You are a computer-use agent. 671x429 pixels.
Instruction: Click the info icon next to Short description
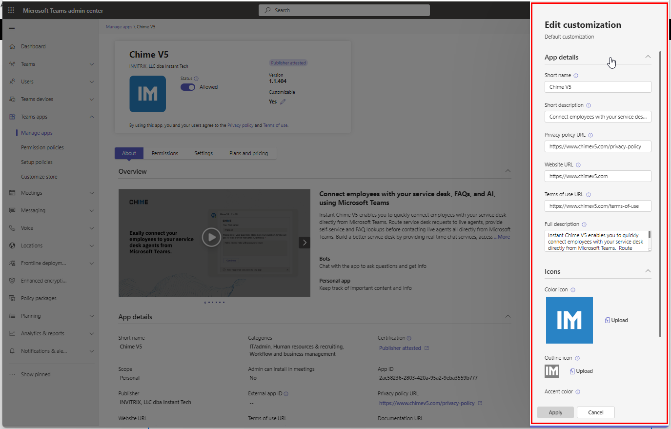point(589,105)
